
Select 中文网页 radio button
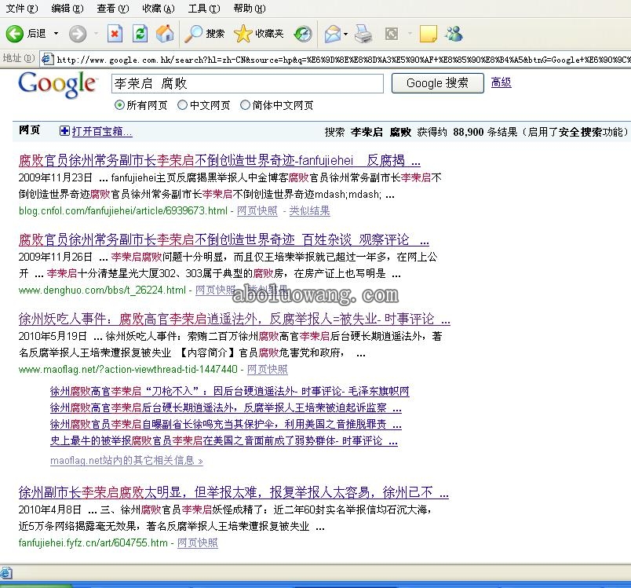[182, 105]
